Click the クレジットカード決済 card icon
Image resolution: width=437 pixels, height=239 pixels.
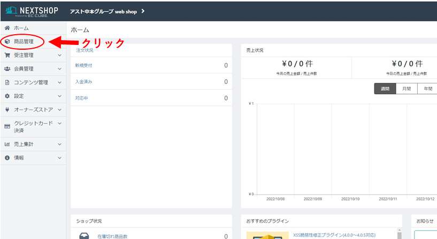pos(7,127)
